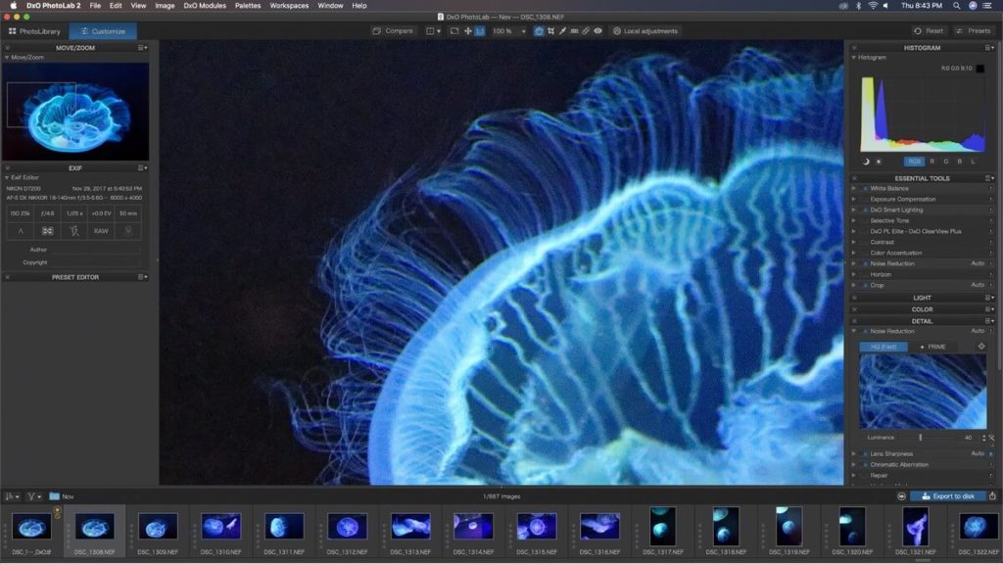Open the zoom percentage dropdown
This screenshot has height=564, width=1003.
[523, 31]
